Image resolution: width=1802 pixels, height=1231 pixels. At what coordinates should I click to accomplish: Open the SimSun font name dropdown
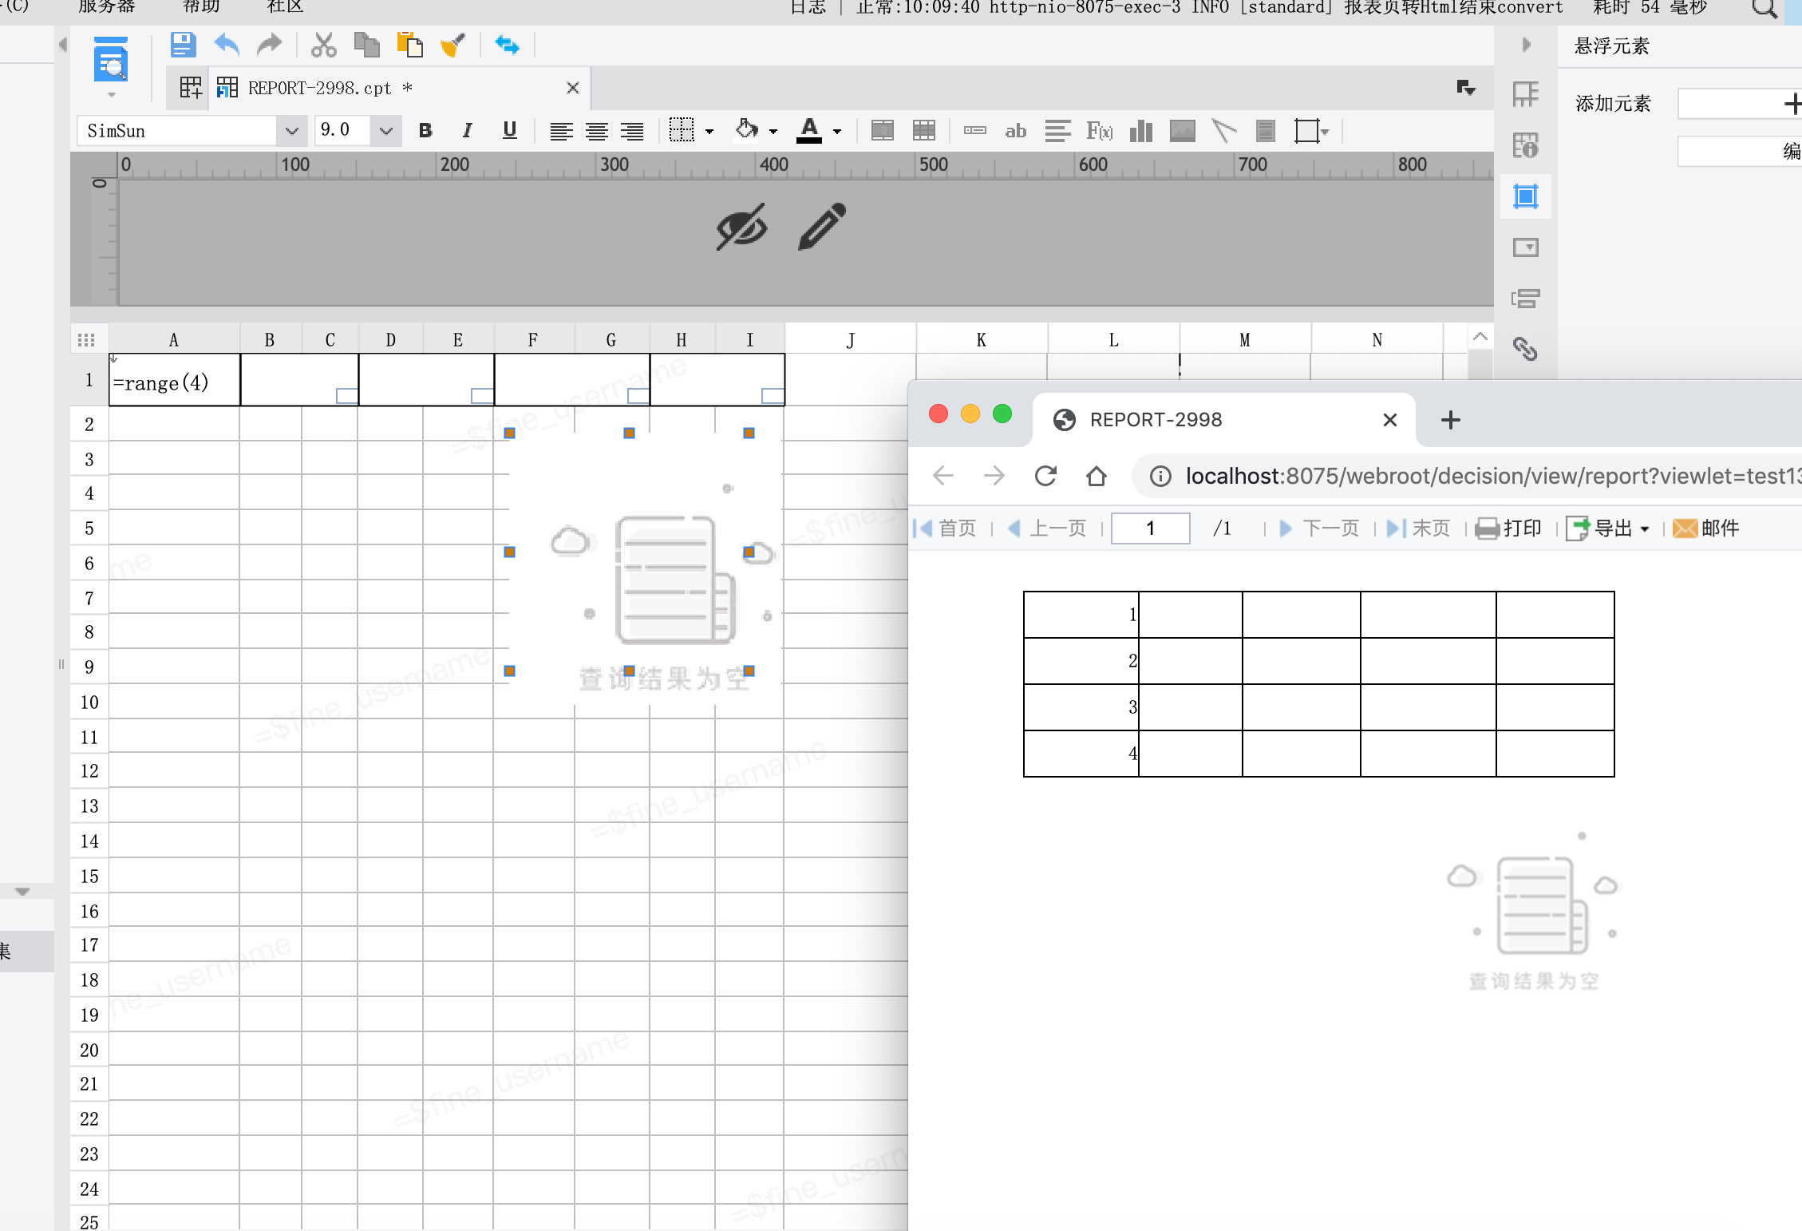[291, 131]
